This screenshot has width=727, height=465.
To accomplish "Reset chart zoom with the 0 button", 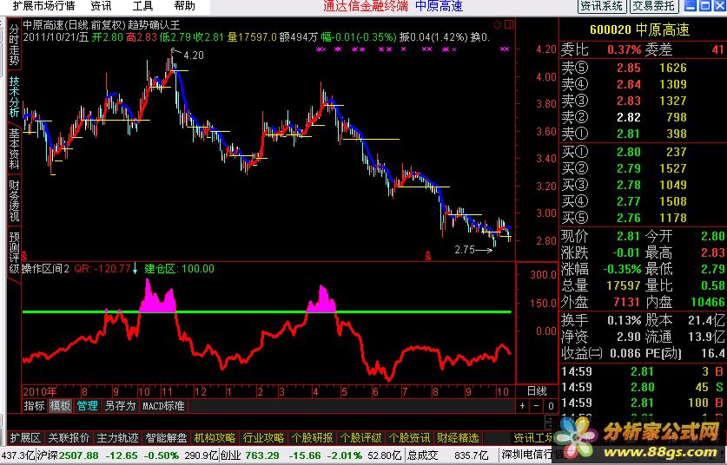I will click(x=551, y=406).
